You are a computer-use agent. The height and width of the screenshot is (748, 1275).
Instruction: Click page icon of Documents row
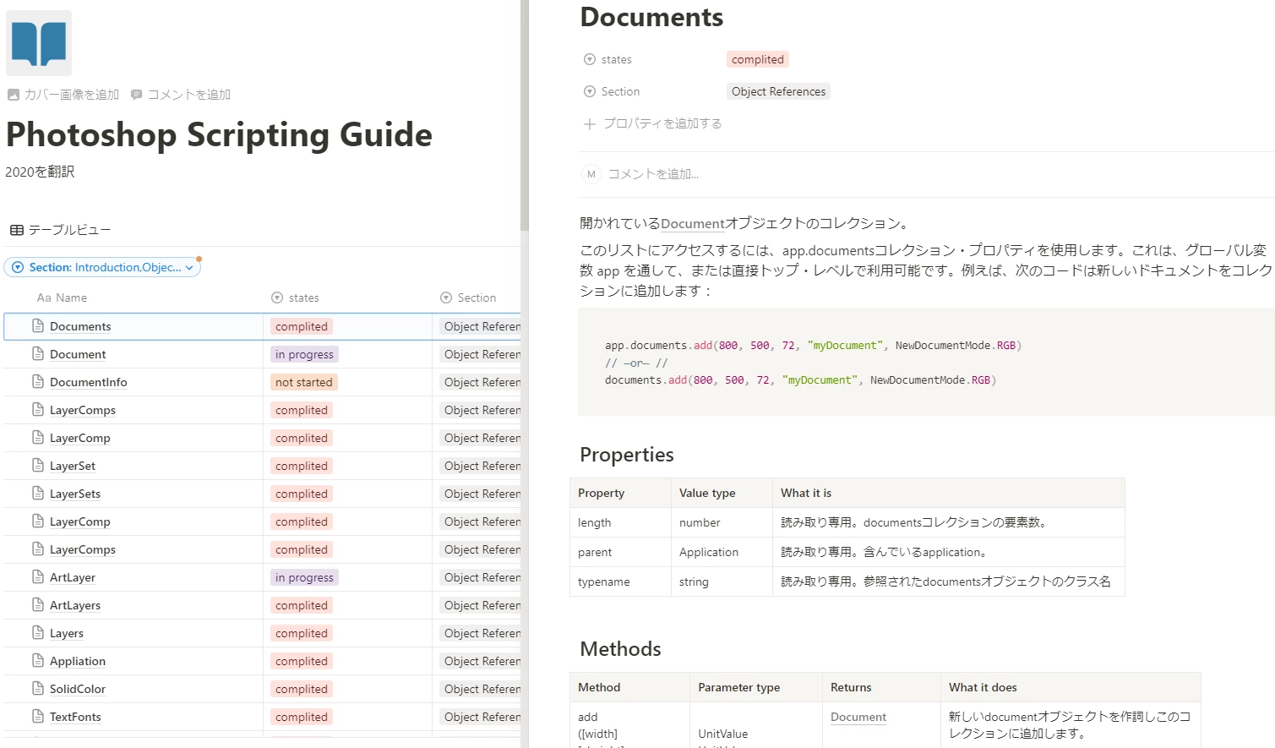click(38, 326)
